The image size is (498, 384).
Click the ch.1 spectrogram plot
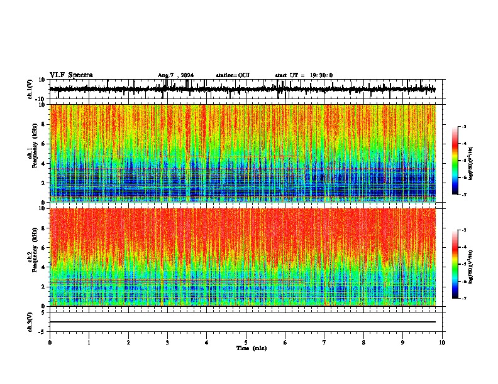point(243,153)
